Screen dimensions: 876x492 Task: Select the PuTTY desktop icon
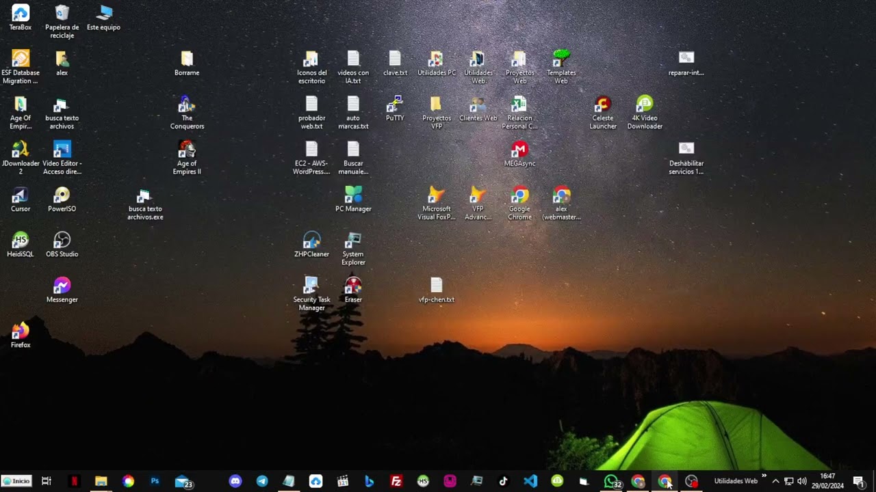(395, 109)
